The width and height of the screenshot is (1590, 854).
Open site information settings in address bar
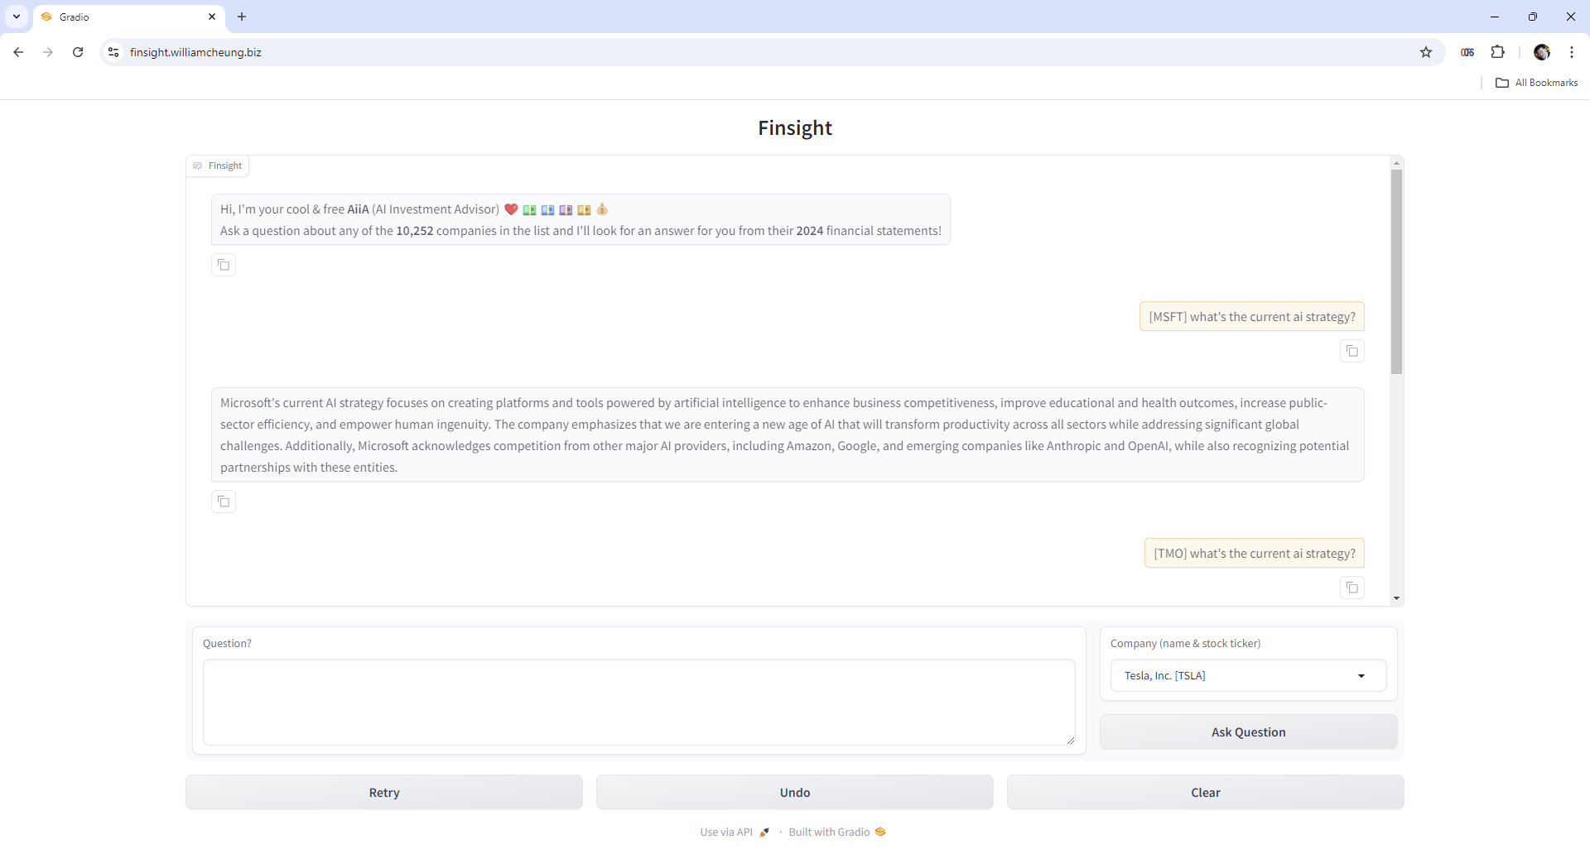click(113, 52)
